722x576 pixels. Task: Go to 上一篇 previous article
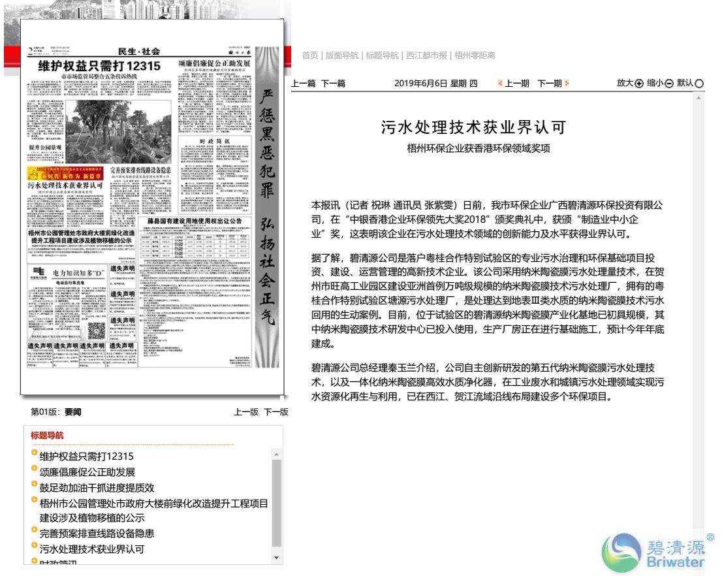304,84
